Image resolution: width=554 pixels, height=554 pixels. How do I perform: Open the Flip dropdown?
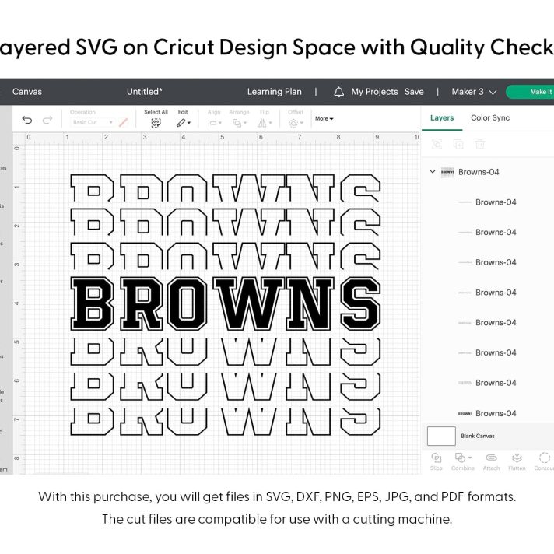[x=265, y=123]
